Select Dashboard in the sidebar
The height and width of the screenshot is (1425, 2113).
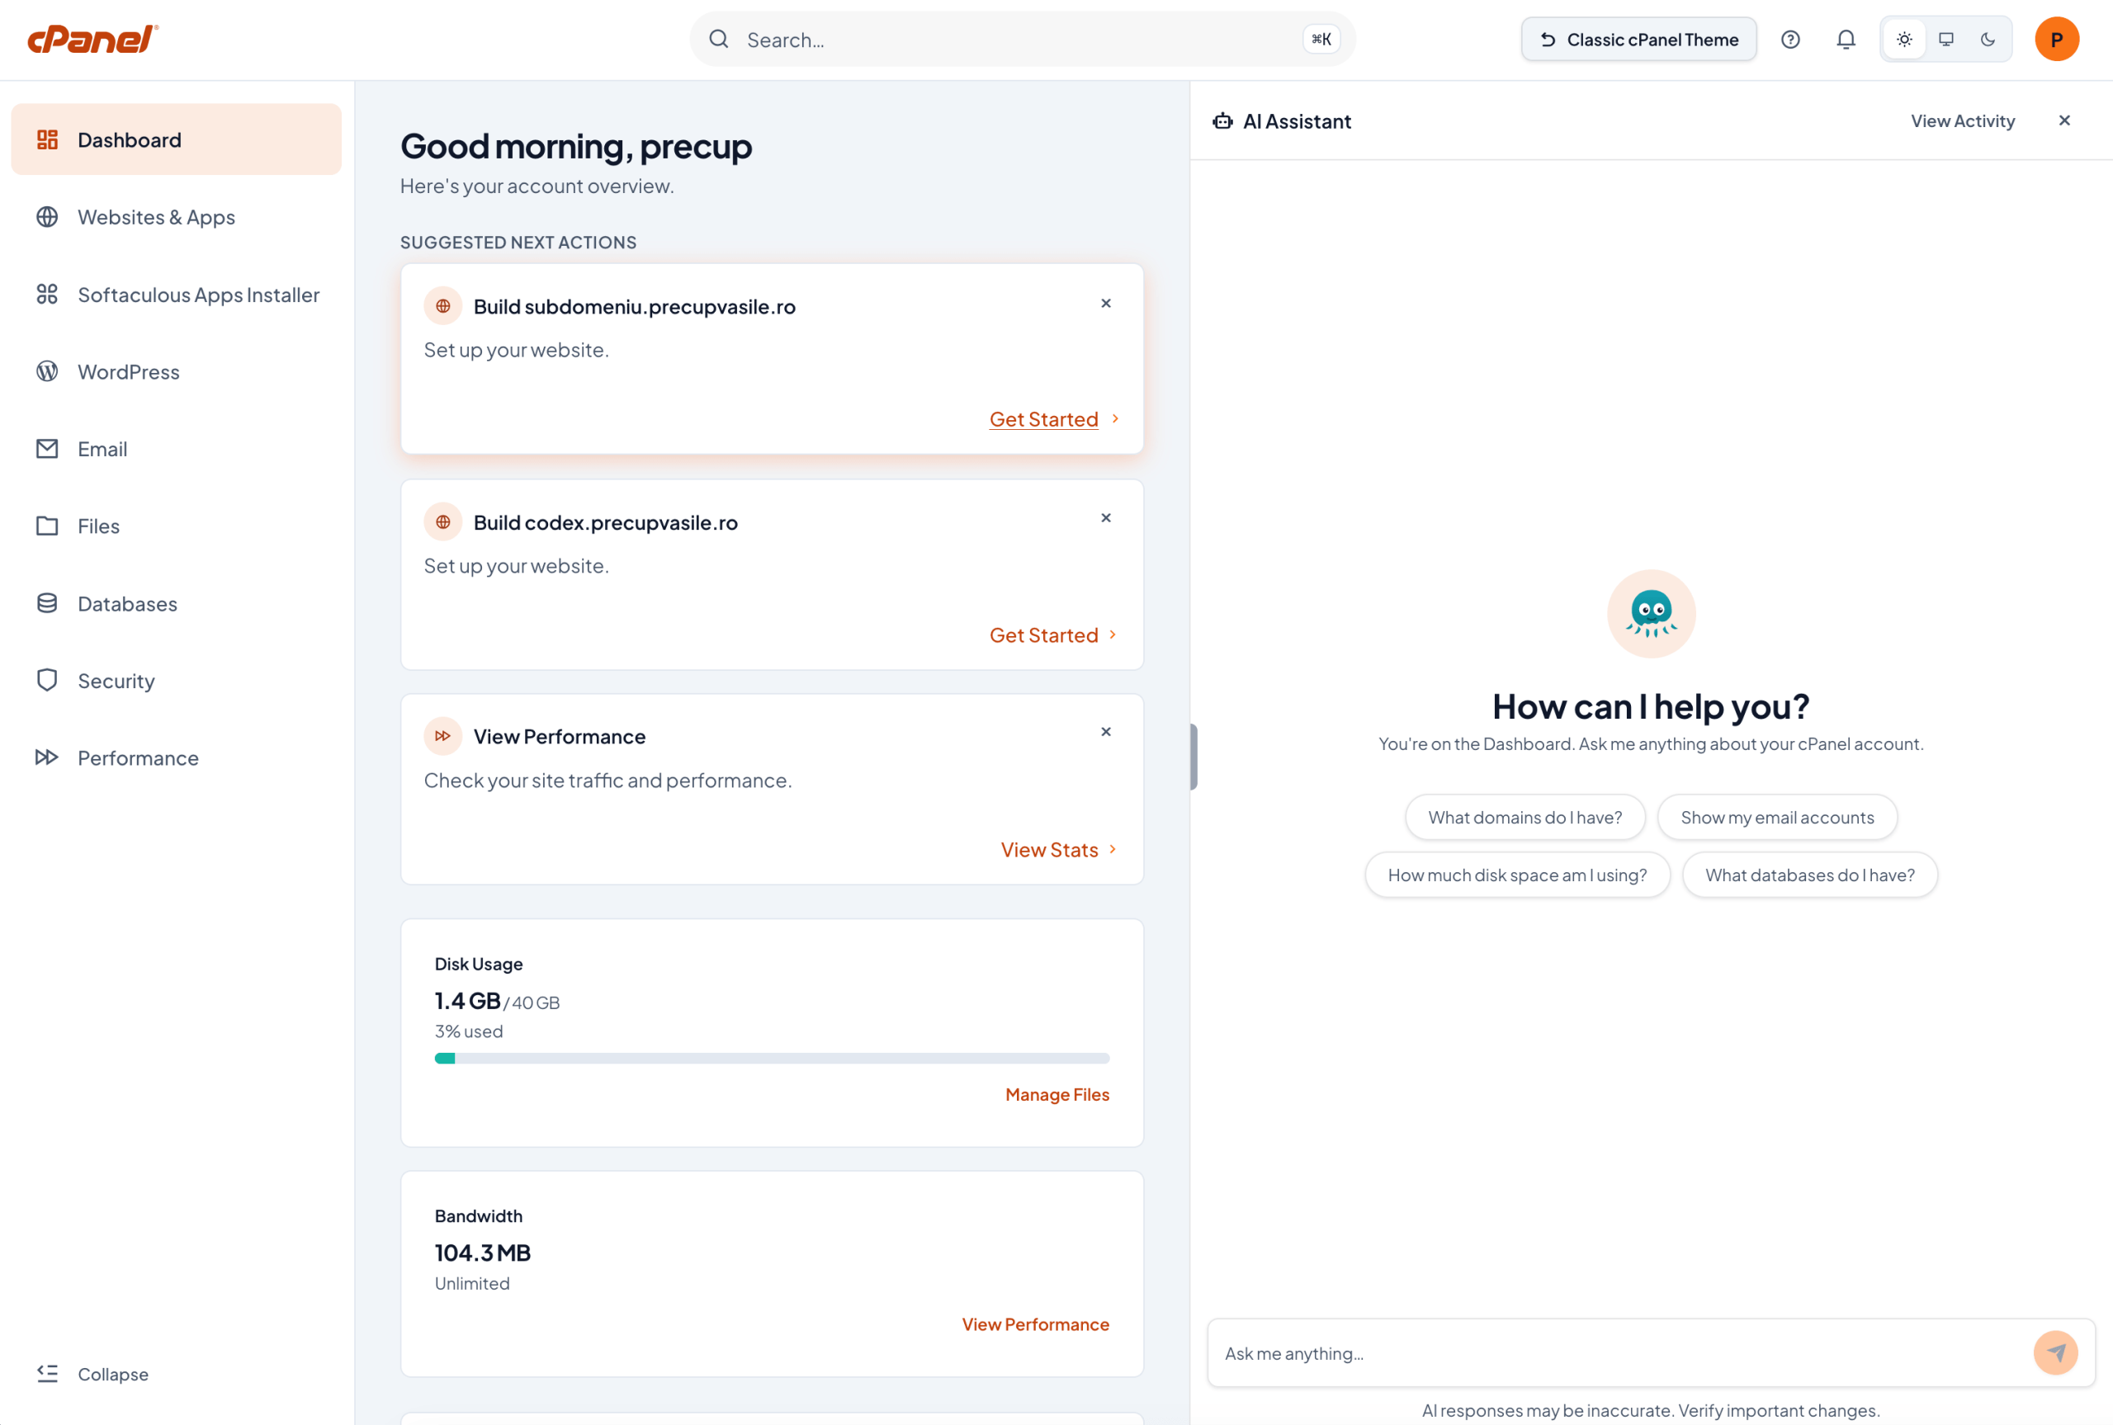[177, 139]
